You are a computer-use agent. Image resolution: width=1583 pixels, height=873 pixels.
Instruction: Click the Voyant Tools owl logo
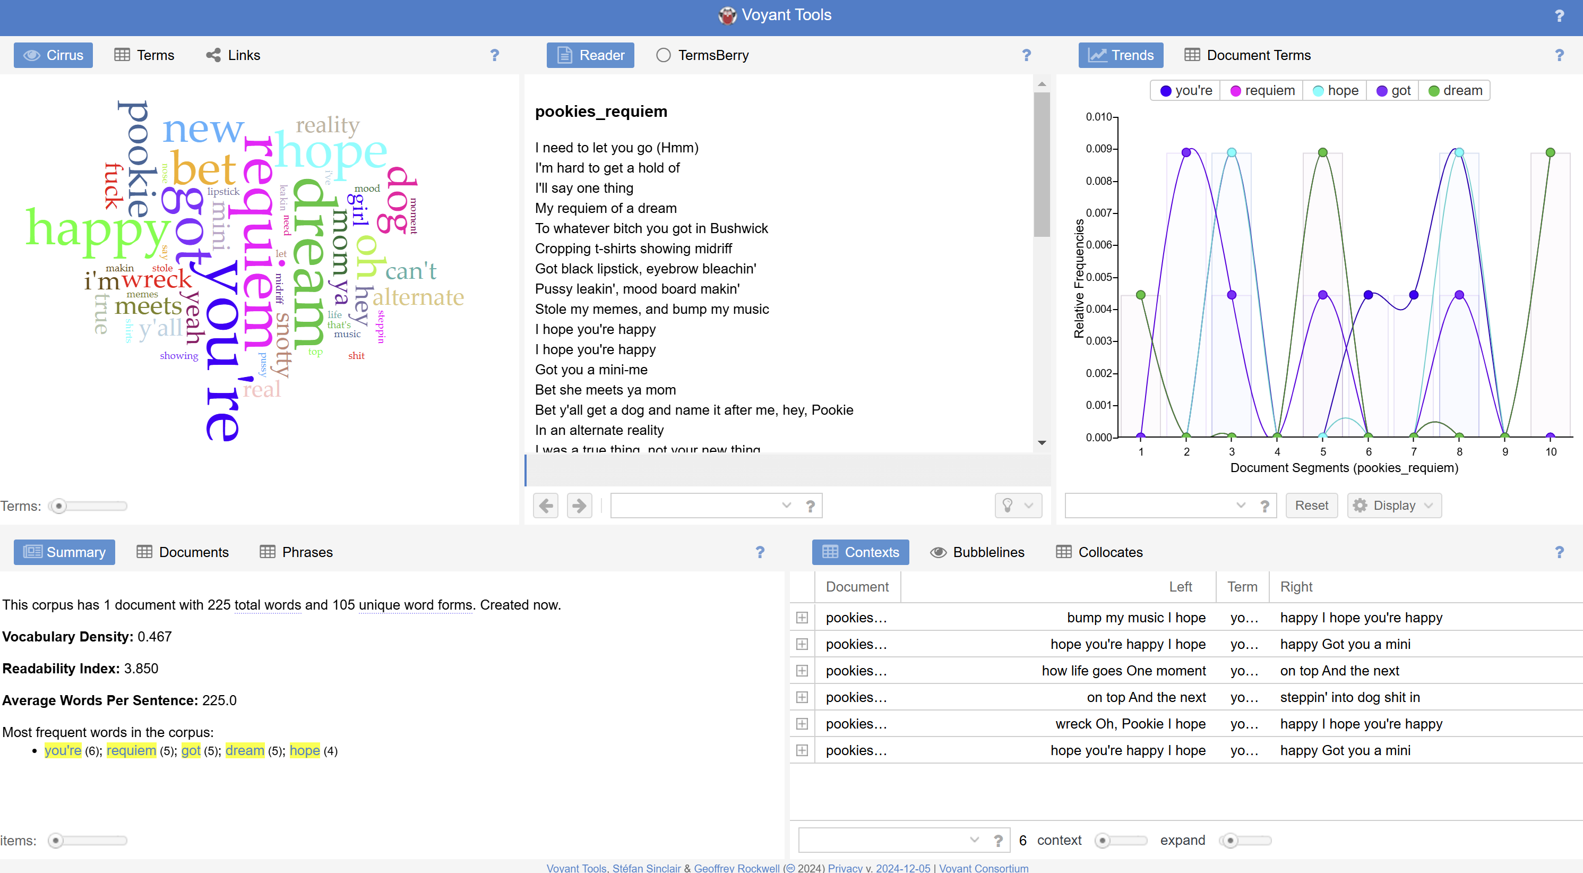point(727,15)
